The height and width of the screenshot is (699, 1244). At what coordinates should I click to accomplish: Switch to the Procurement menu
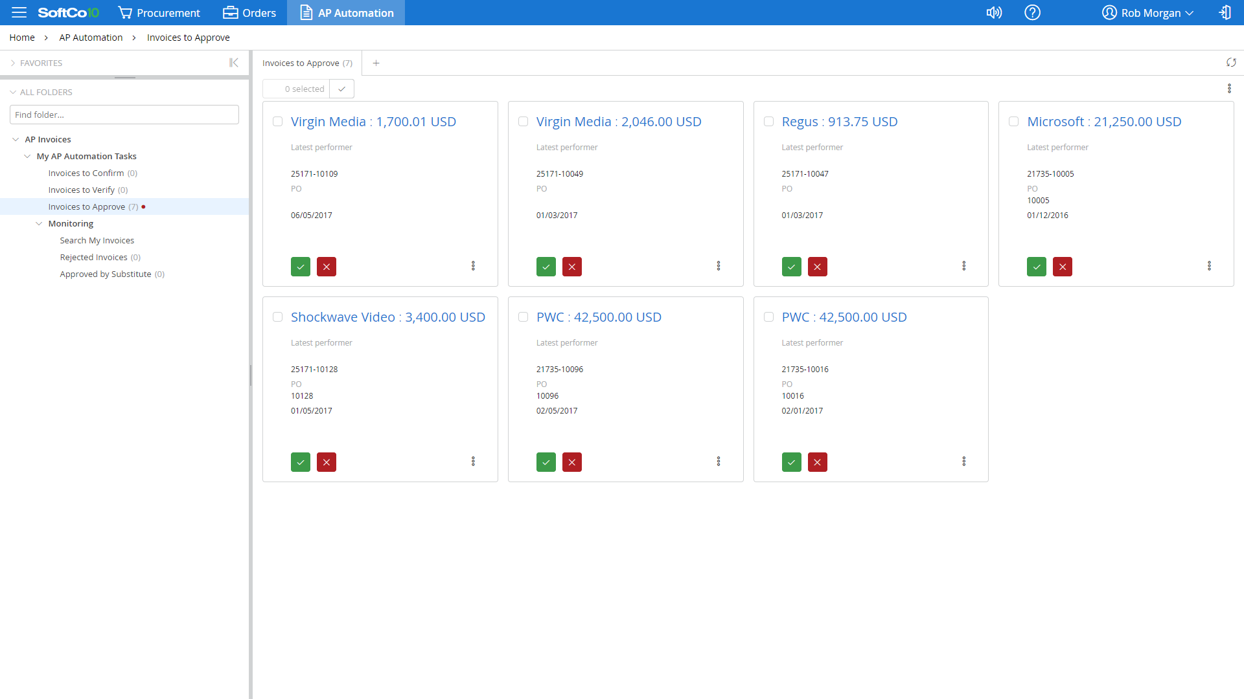[x=159, y=13]
